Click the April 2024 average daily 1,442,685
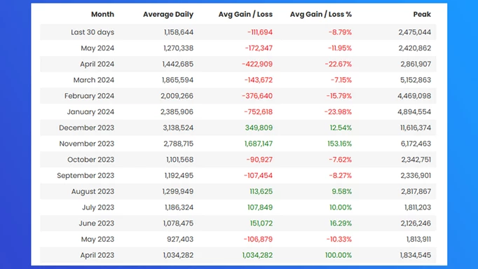 178,64
